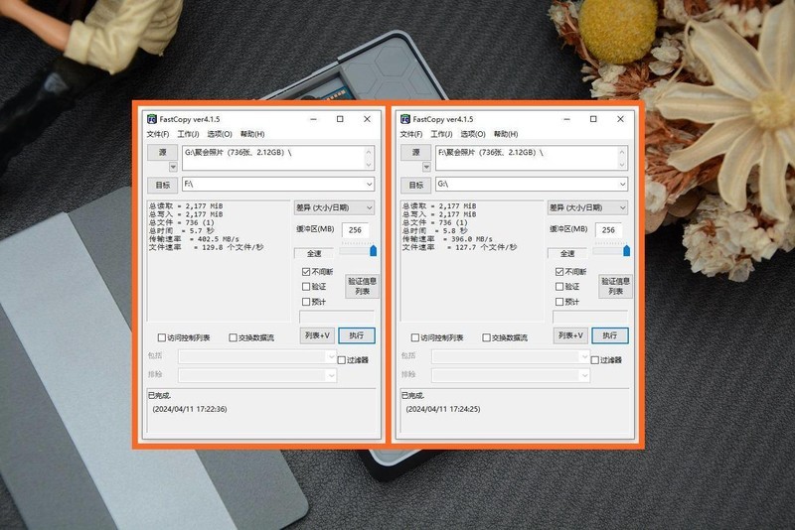Click 执行 button in left window

click(357, 335)
